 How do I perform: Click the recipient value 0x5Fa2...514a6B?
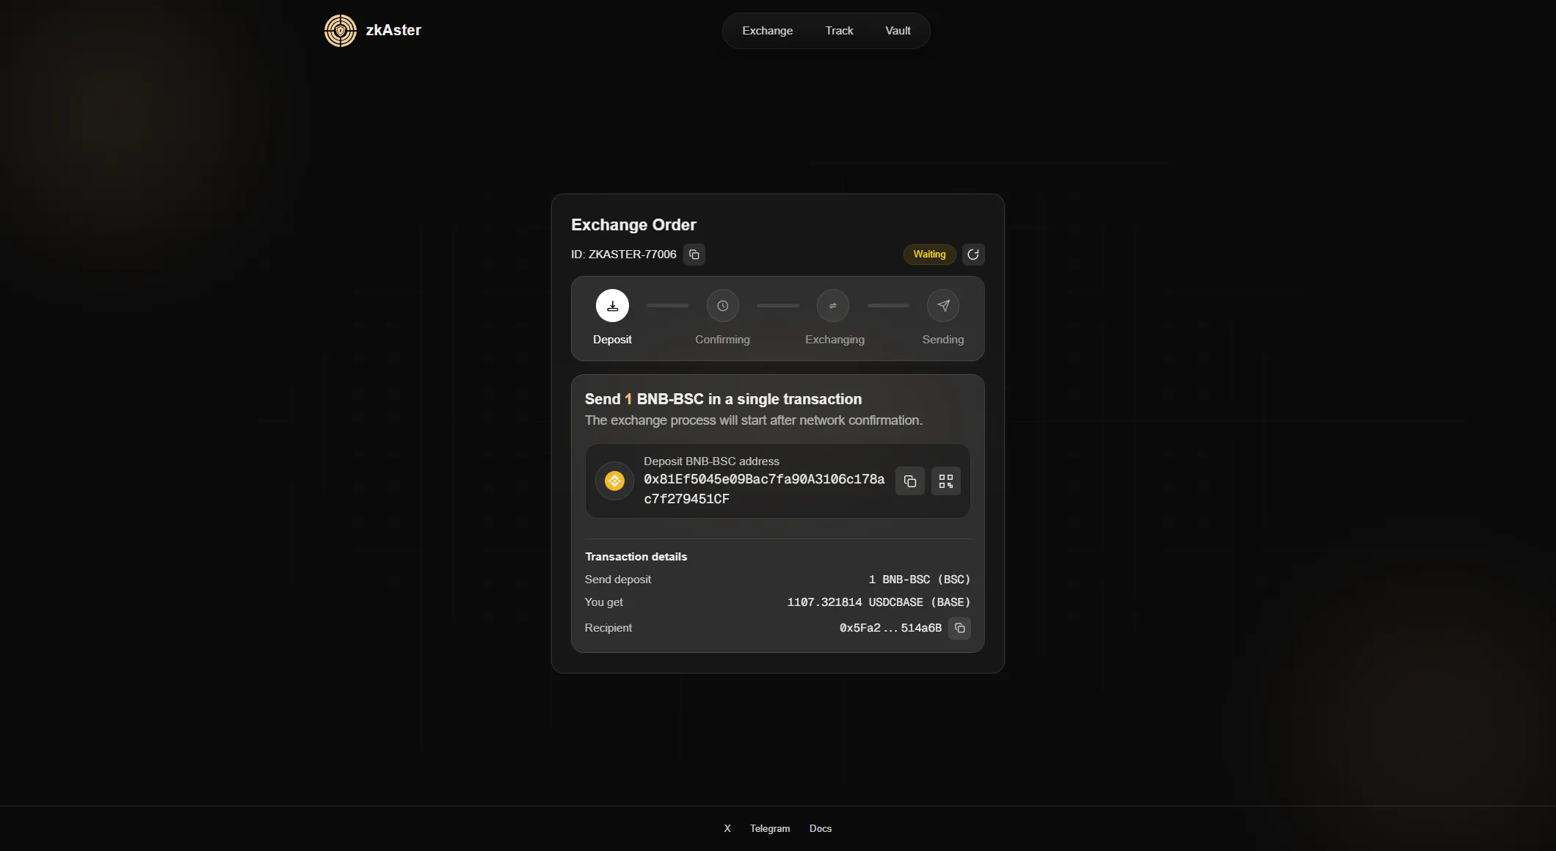[x=890, y=628]
